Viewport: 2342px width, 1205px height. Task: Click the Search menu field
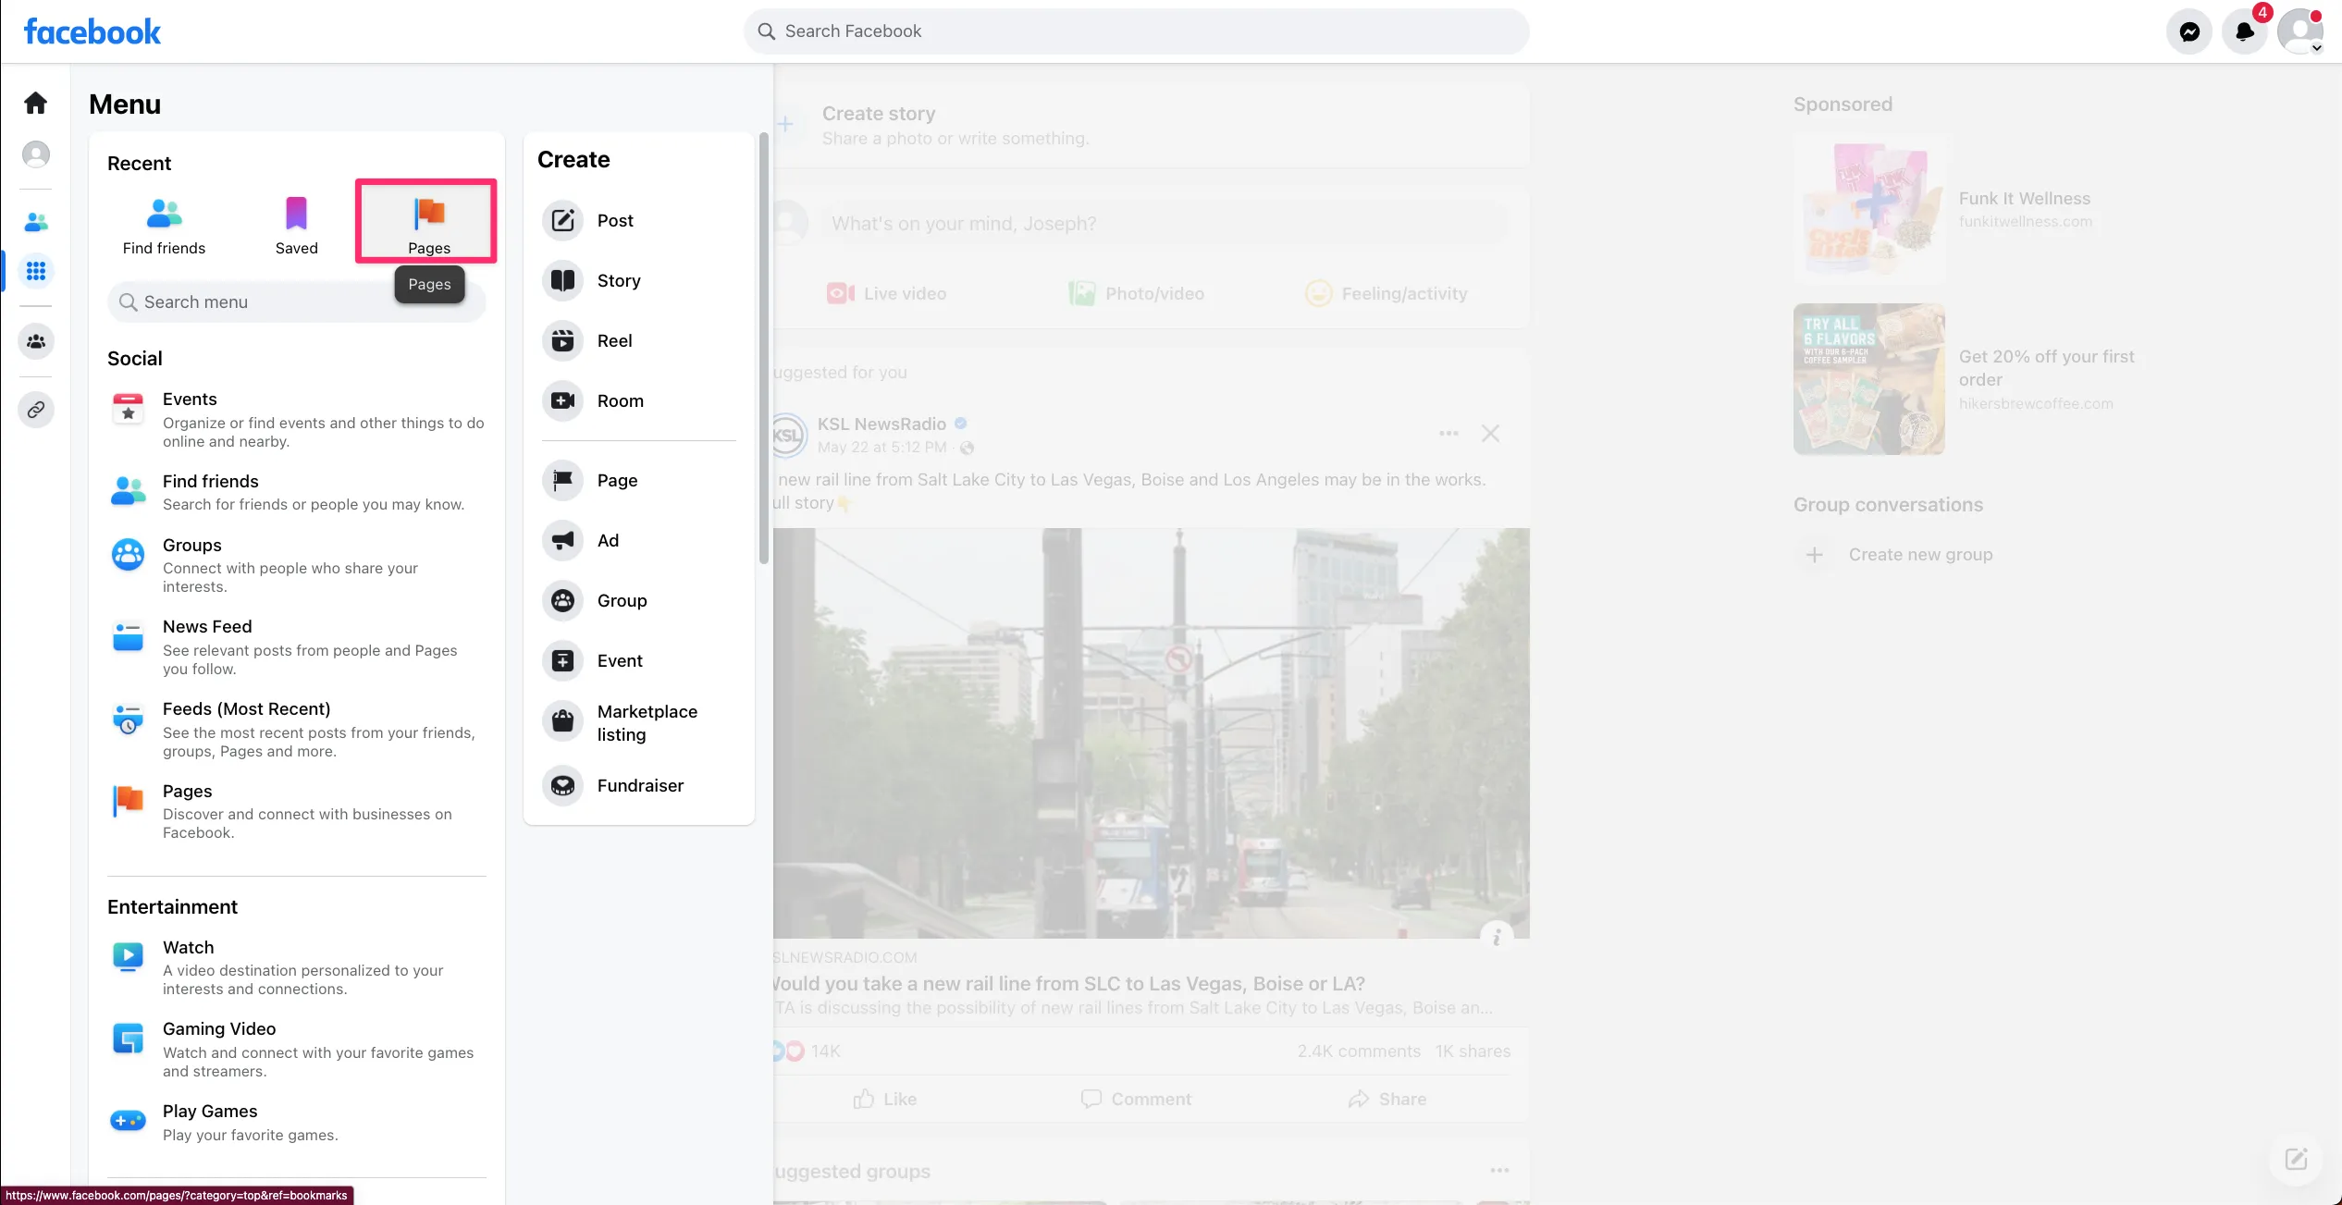pos(297,302)
